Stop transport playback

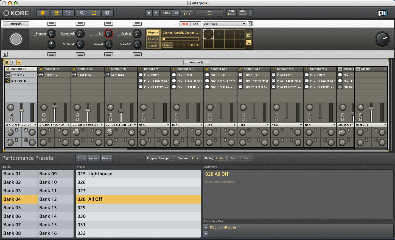pyautogui.click(x=149, y=13)
